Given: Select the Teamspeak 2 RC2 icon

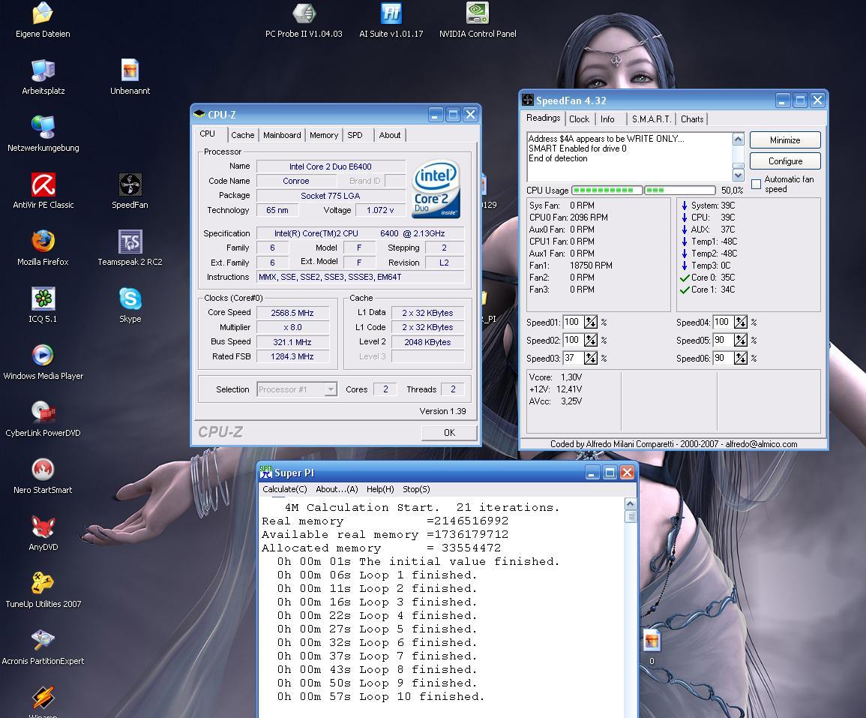Looking at the screenshot, I should pos(130,242).
